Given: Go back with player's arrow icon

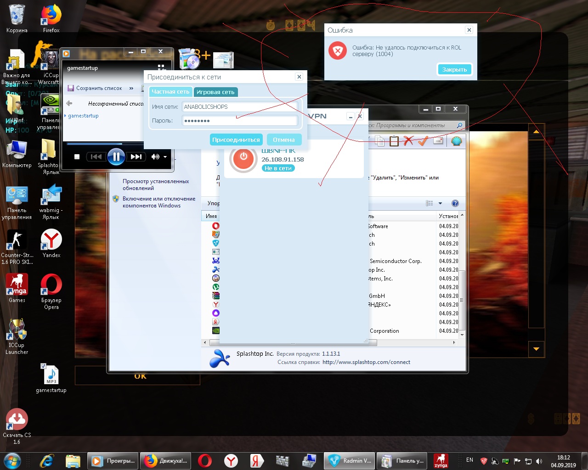Looking at the screenshot, I should 69,103.
